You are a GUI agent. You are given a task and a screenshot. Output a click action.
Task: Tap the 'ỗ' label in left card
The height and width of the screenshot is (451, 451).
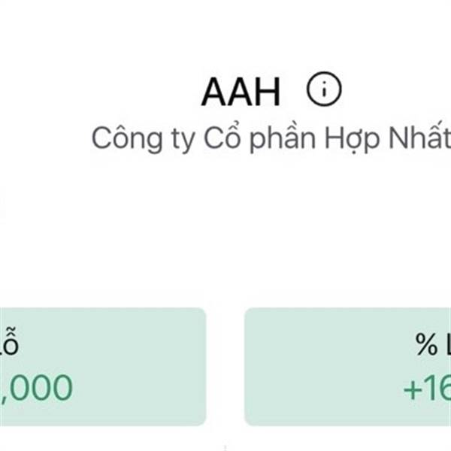9,346
